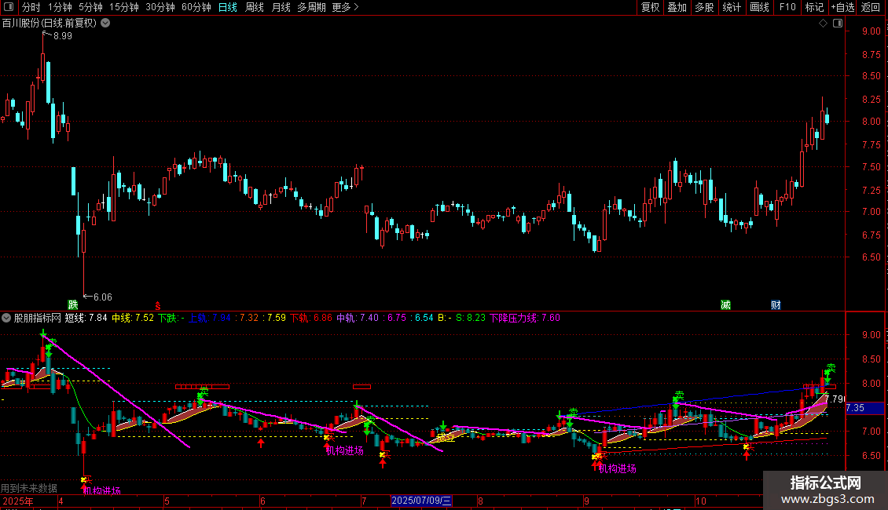Click the 下轨: 6.86 indicator value
Viewport: 888px width, 510px height.
[311, 318]
